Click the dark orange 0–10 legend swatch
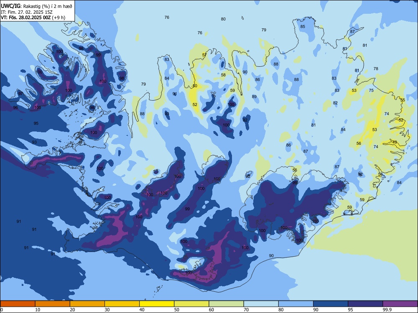The width and height of the screenshot is (418, 313). pos(18,304)
